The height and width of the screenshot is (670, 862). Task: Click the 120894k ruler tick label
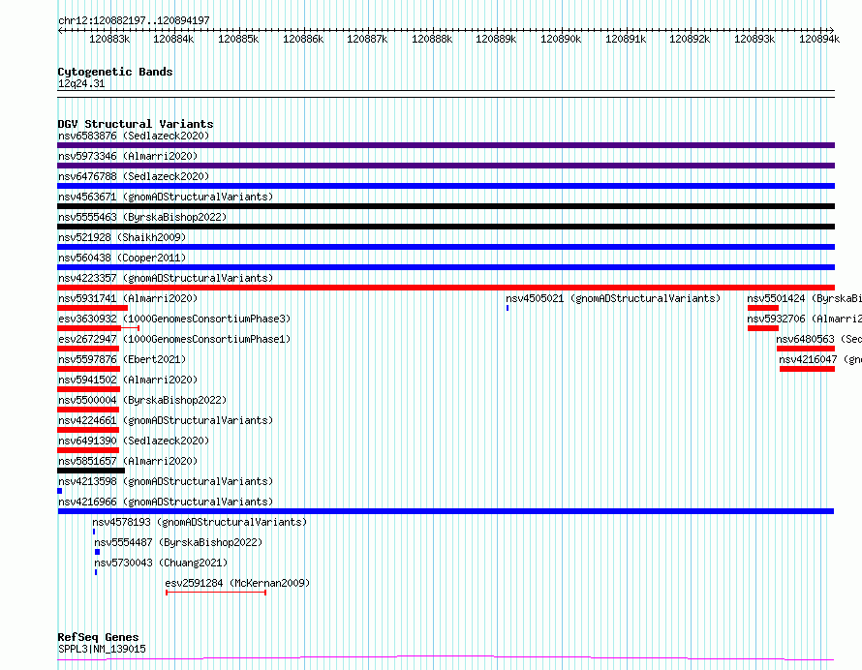tap(819, 39)
